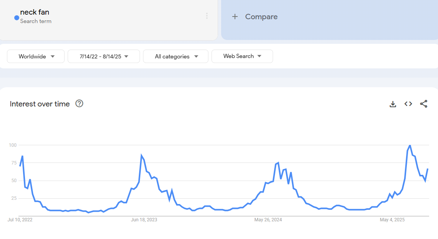This screenshot has height=239, width=438.
Task: Click the Interest over time heading
Action: pyautogui.click(x=40, y=104)
